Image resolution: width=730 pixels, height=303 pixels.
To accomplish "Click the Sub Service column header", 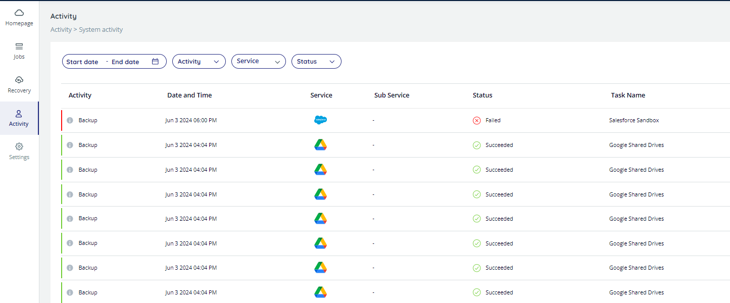I will (392, 95).
